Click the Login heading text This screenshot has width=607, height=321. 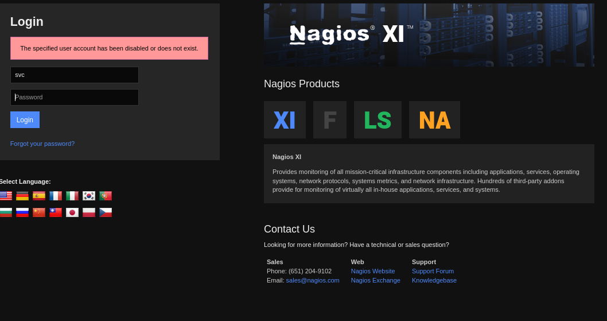(x=27, y=22)
